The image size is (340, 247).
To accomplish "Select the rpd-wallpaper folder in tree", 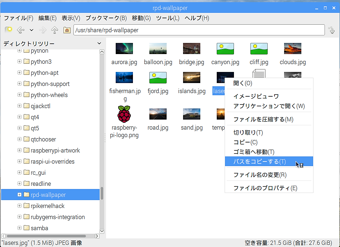I will click(50, 195).
